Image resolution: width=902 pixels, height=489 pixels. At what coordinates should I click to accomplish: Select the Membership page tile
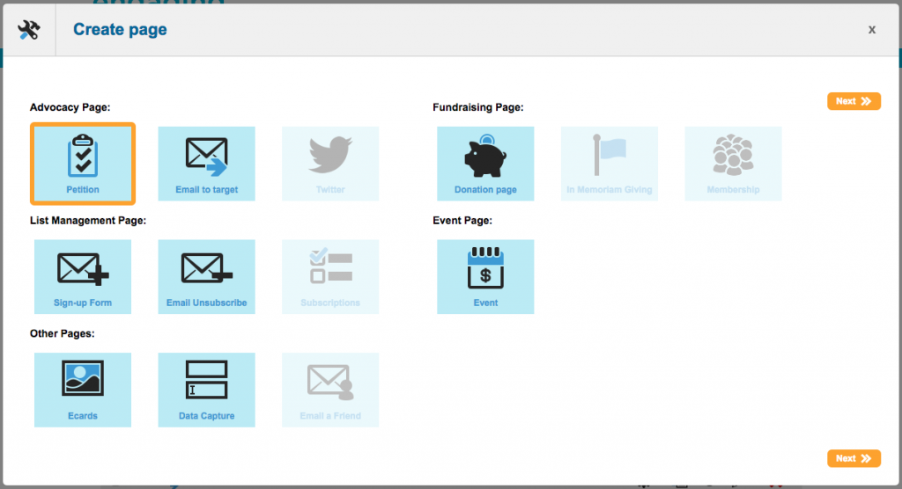733,164
